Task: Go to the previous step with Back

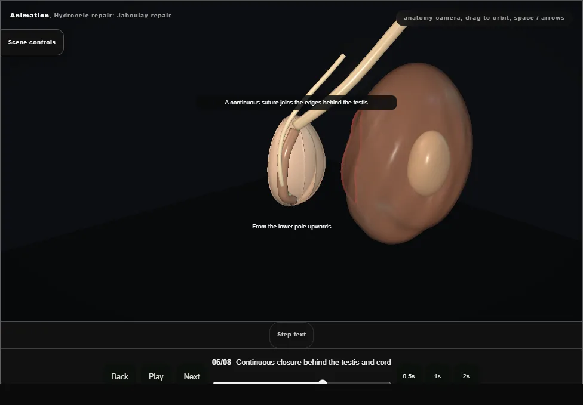Action: [119, 376]
